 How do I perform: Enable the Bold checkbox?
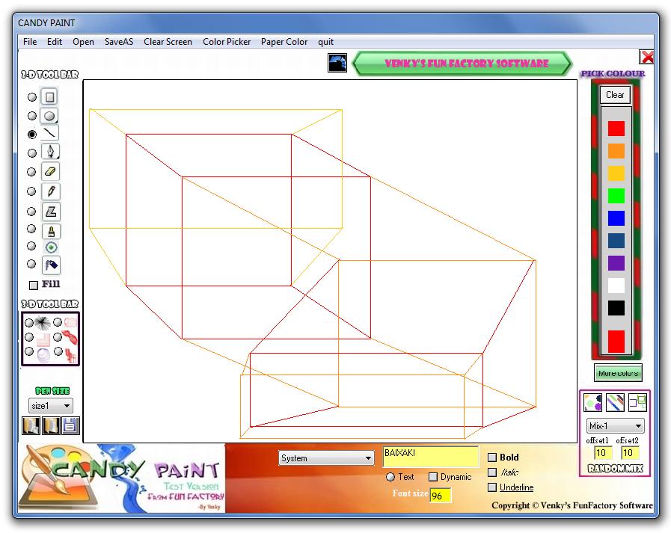pyautogui.click(x=491, y=457)
